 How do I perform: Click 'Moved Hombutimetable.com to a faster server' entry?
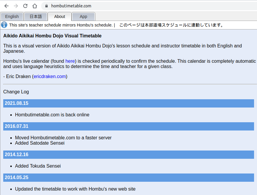pyautogui.click(x=63, y=138)
